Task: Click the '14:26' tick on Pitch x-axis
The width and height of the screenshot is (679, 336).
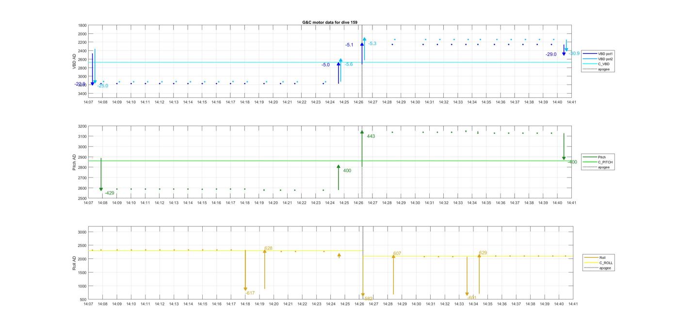Action: (x=358, y=203)
